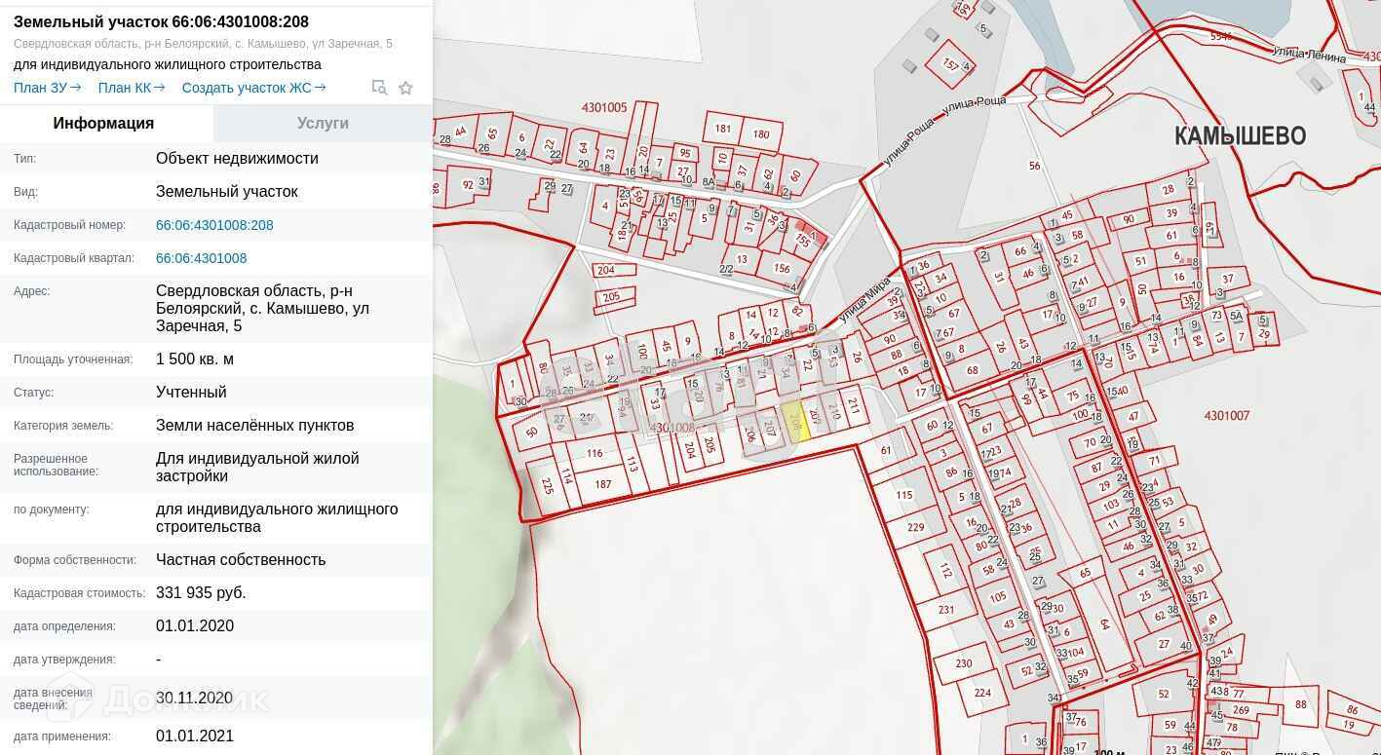The height and width of the screenshot is (755, 1381).
Task: Click parcel 205 below parcel 204 north
Action: 611,297
